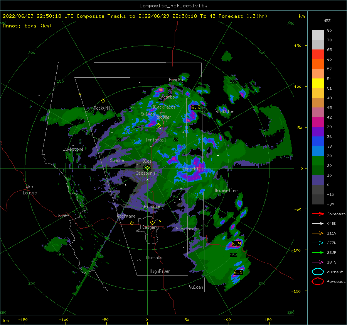Click the Okotoks town label

coord(154,258)
